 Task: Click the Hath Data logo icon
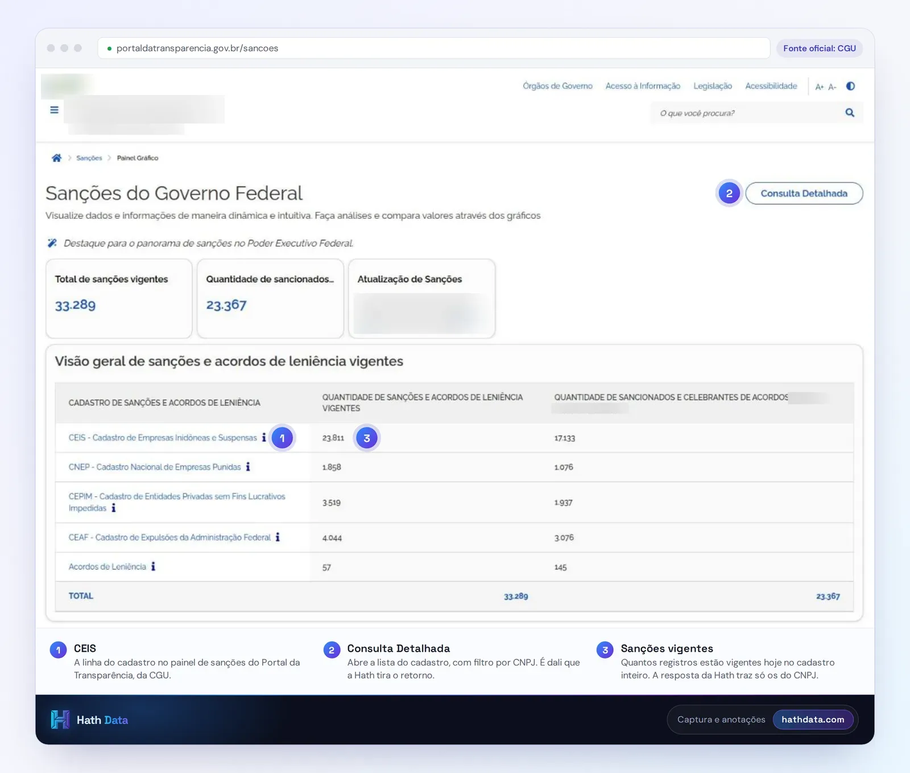pyautogui.click(x=60, y=719)
